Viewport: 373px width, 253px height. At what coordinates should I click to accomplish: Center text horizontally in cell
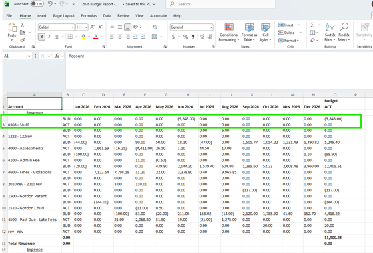coord(120,37)
